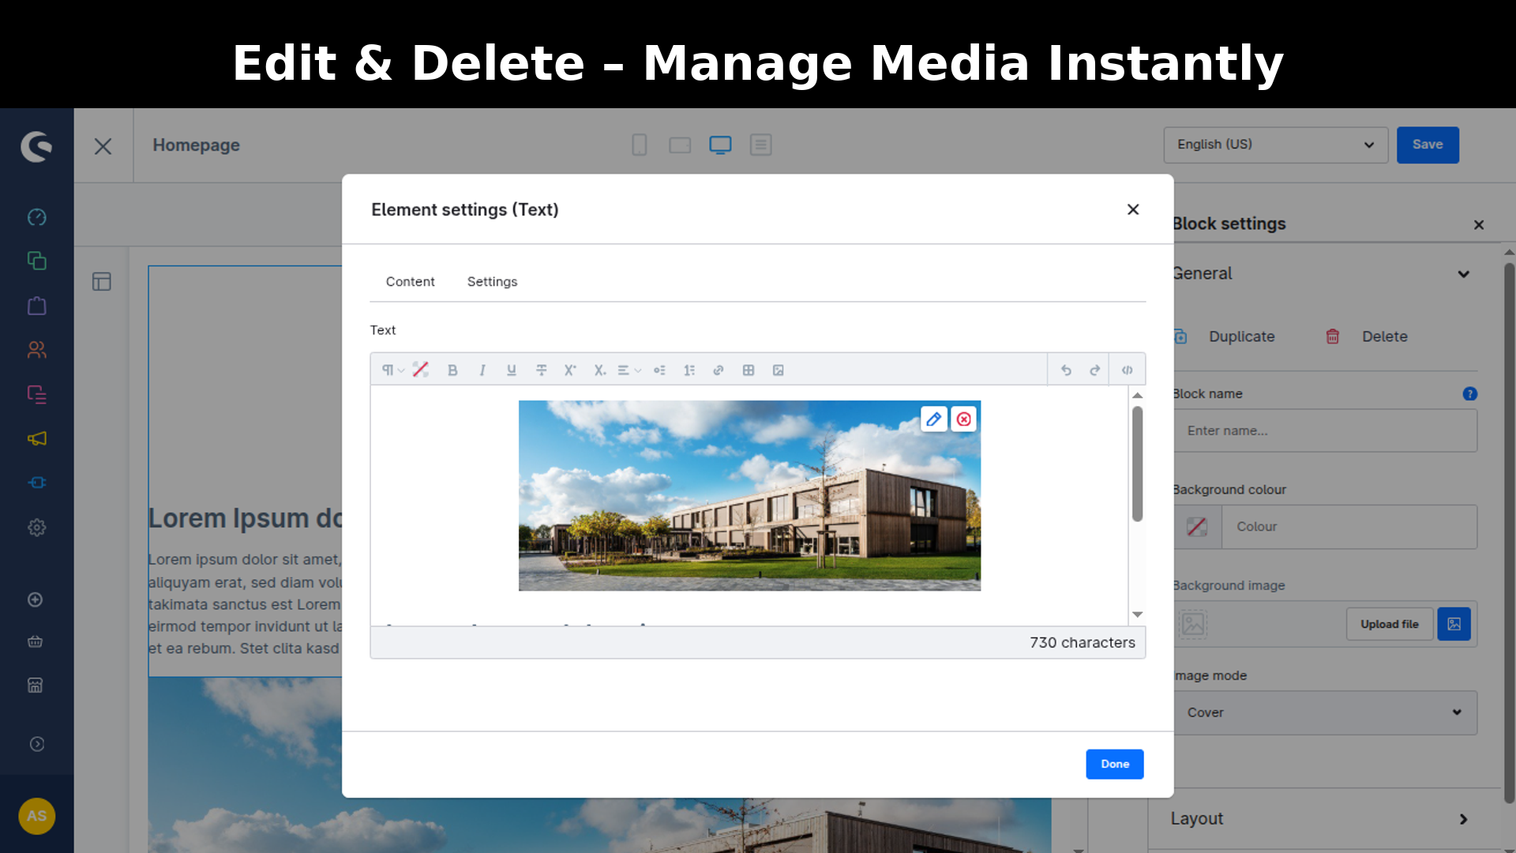Collapse the General section
This screenshot has height=853, width=1516.
[1464, 274]
